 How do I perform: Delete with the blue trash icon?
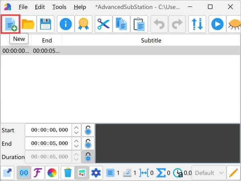click(67, 173)
